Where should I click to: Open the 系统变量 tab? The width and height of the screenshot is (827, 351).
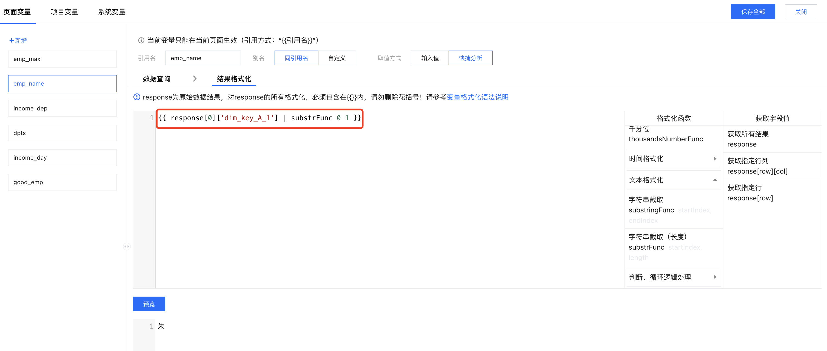pyautogui.click(x=112, y=12)
